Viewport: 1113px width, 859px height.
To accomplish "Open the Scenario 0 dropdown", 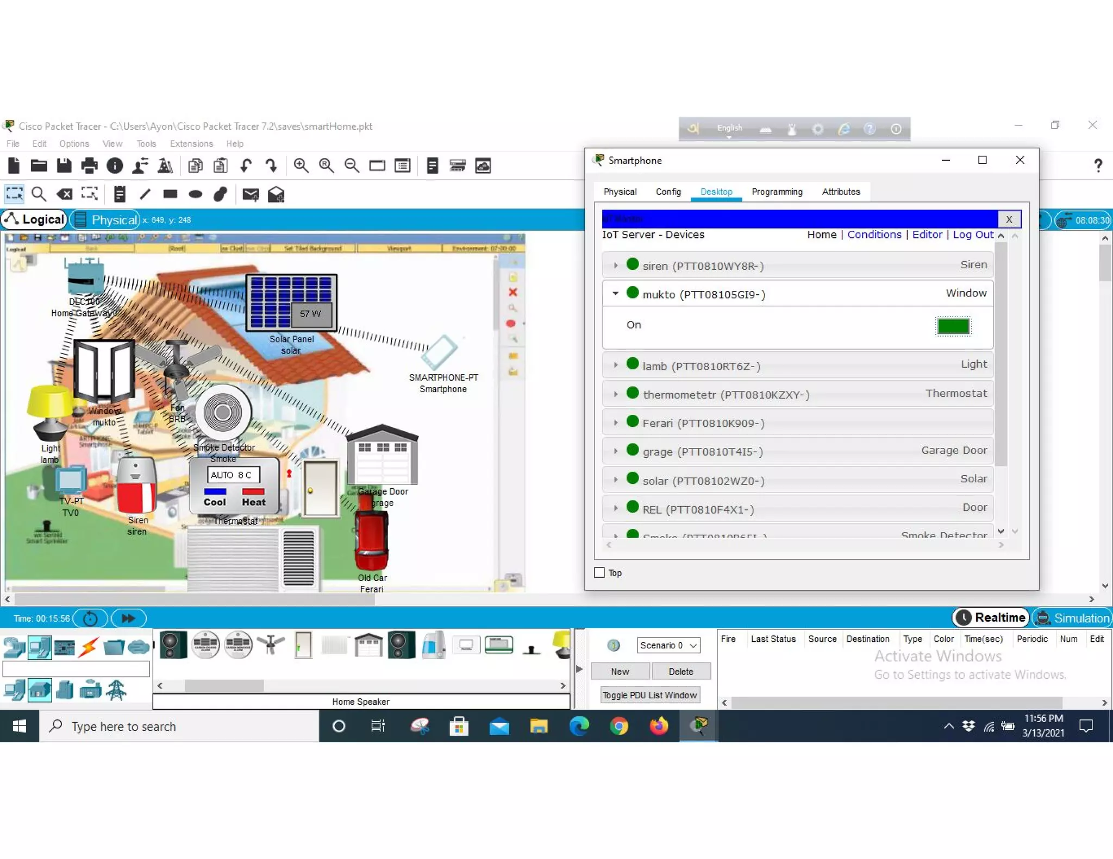I will [x=668, y=645].
